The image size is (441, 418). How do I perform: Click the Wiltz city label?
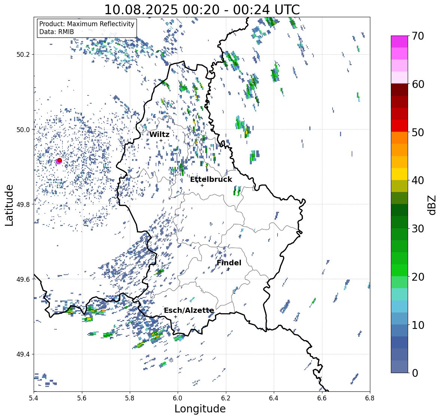pyautogui.click(x=159, y=134)
